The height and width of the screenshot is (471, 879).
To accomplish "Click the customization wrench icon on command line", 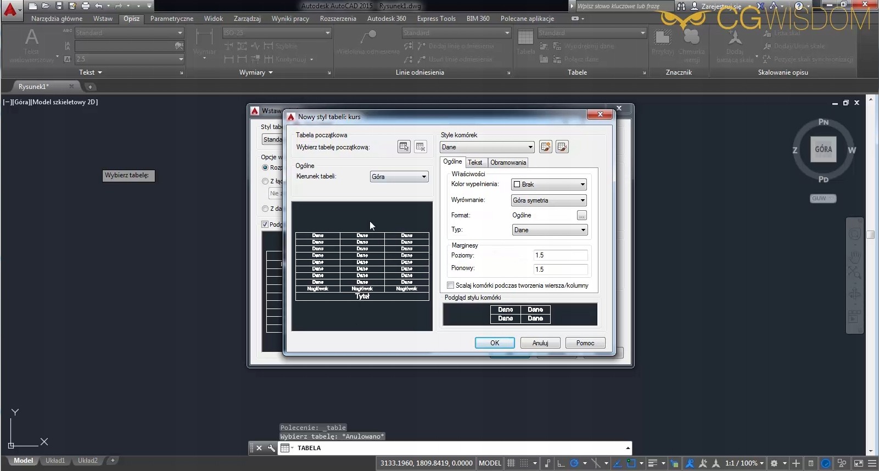I will pos(271,448).
